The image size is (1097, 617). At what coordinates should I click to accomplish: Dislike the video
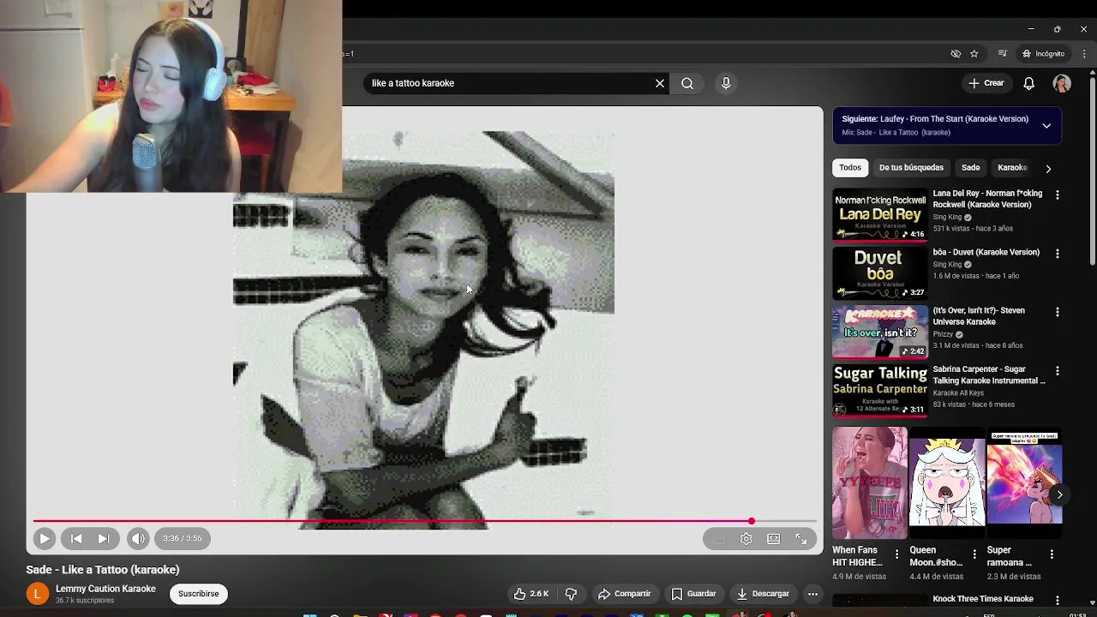(x=571, y=594)
